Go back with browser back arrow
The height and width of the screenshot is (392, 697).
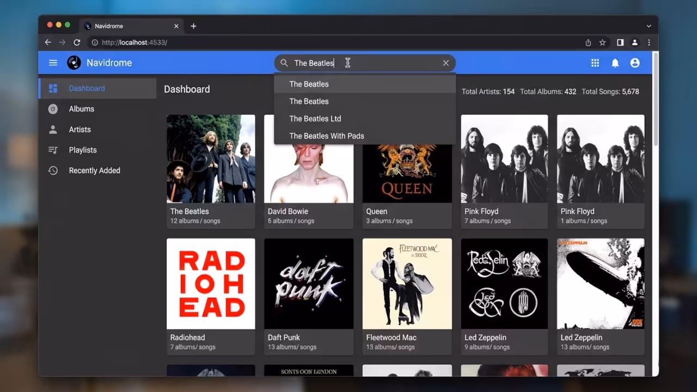coord(48,42)
